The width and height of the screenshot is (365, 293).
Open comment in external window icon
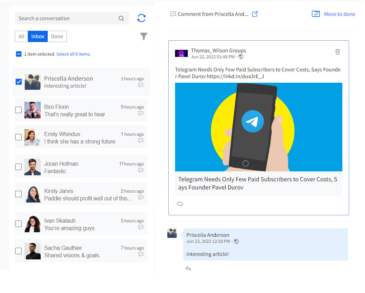[x=255, y=14]
